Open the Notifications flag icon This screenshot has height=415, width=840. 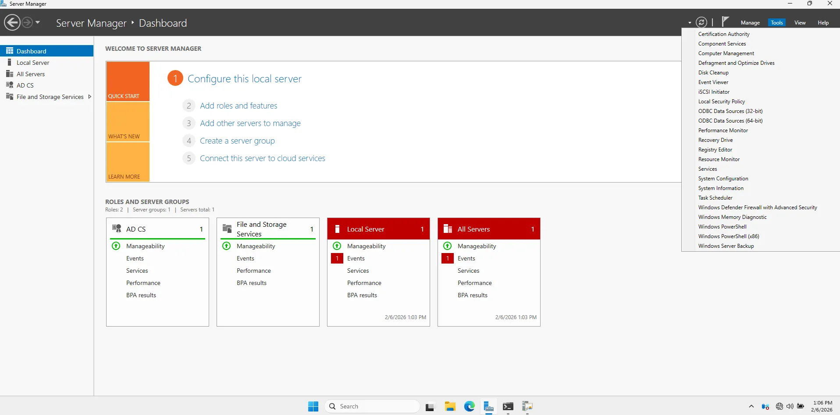[x=726, y=21]
